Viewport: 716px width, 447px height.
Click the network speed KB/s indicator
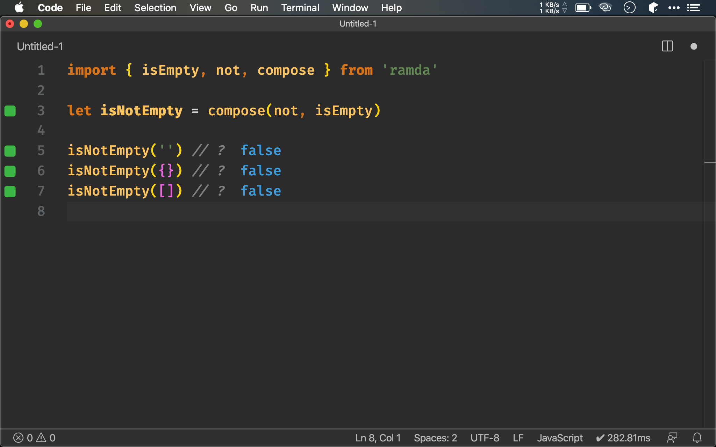click(553, 8)
